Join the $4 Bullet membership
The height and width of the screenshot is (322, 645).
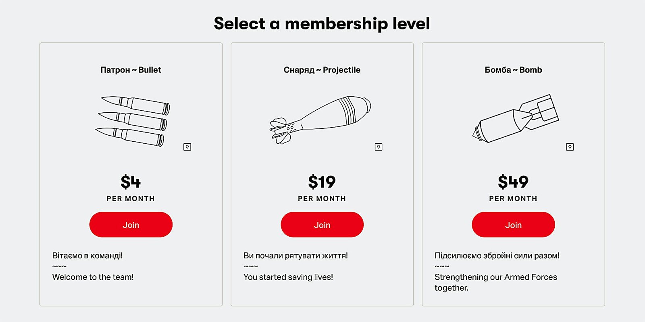(x=131, y=225)
